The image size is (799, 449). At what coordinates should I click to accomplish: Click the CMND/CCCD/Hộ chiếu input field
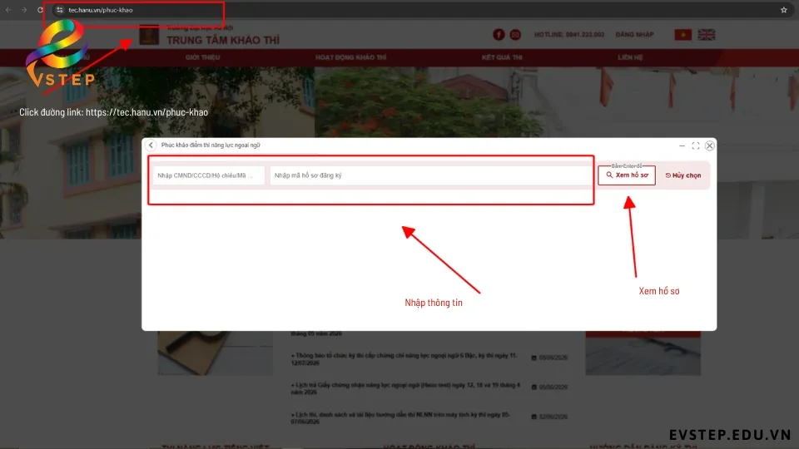[209, 175]
